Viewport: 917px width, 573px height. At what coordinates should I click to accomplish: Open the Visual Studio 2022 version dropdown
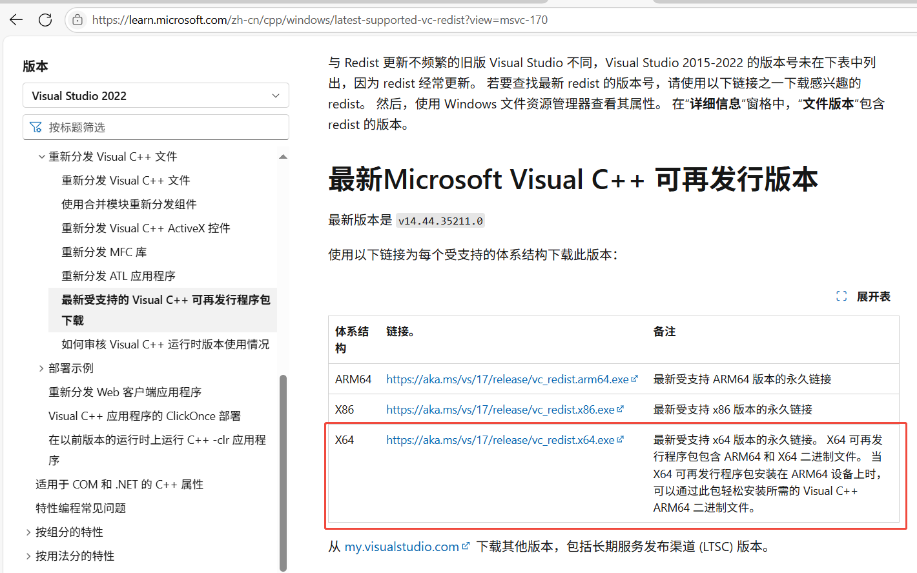pos(156,95)
